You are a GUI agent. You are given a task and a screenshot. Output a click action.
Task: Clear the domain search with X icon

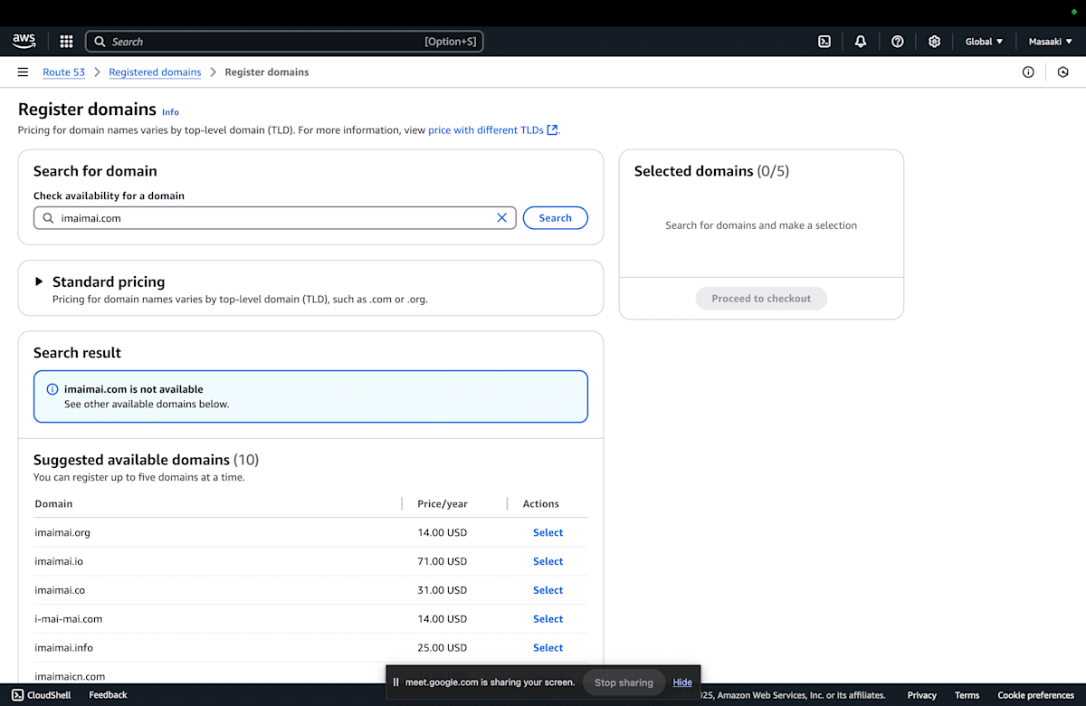(501, 218)
